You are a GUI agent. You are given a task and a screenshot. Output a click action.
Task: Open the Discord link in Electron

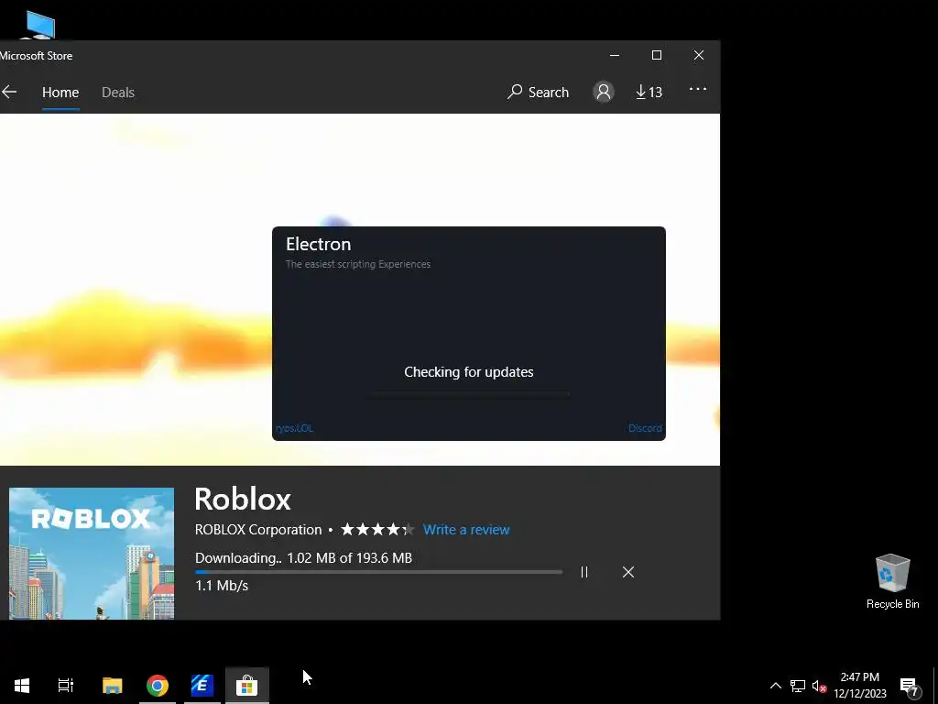pyautogui.click(x=645, y=428)
